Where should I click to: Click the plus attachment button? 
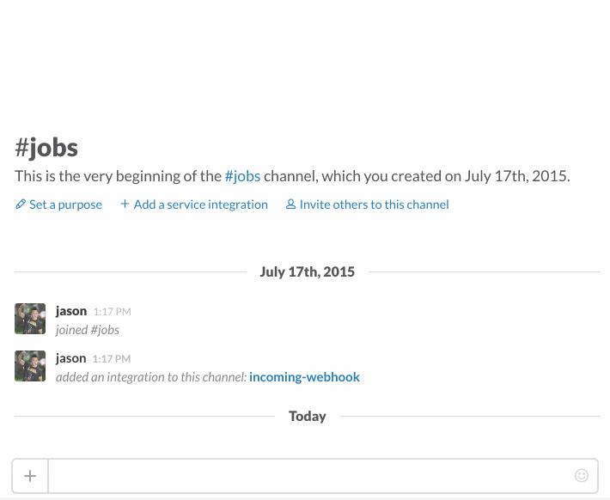pyautogui.click(x=30, y=476)
